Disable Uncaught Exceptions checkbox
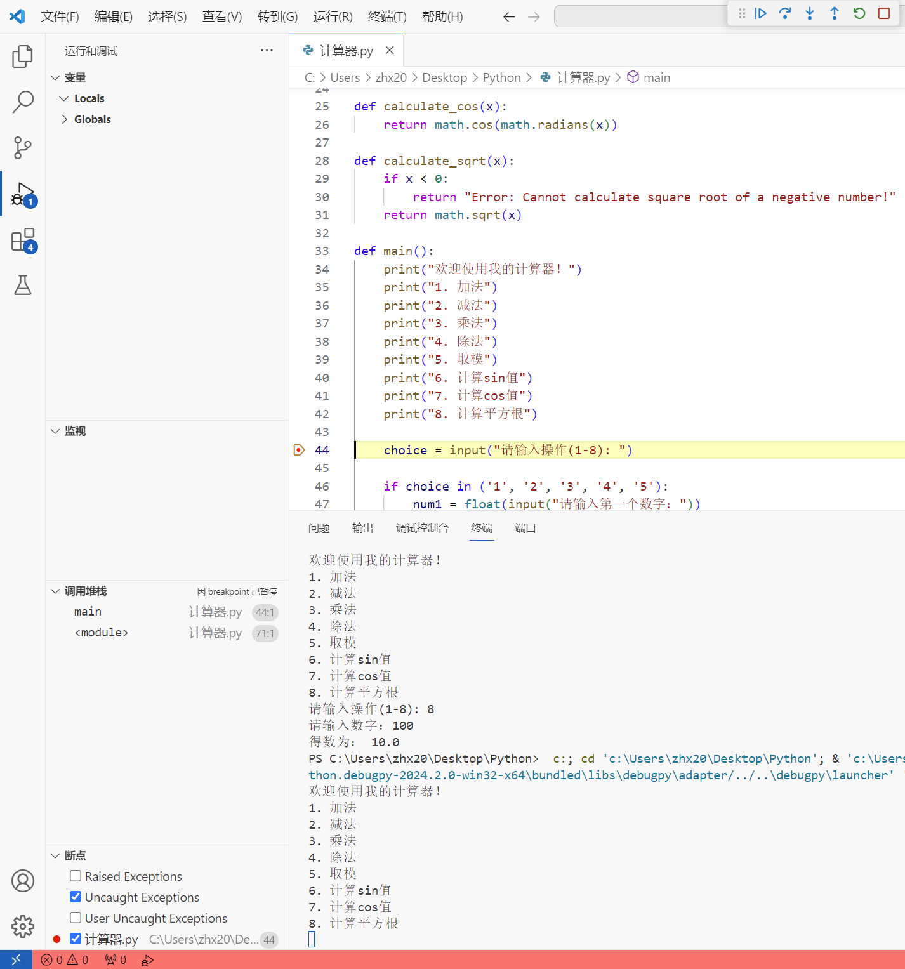Viewport: 905px width, 969px height. pyautogui.click(x=76, y=897)
